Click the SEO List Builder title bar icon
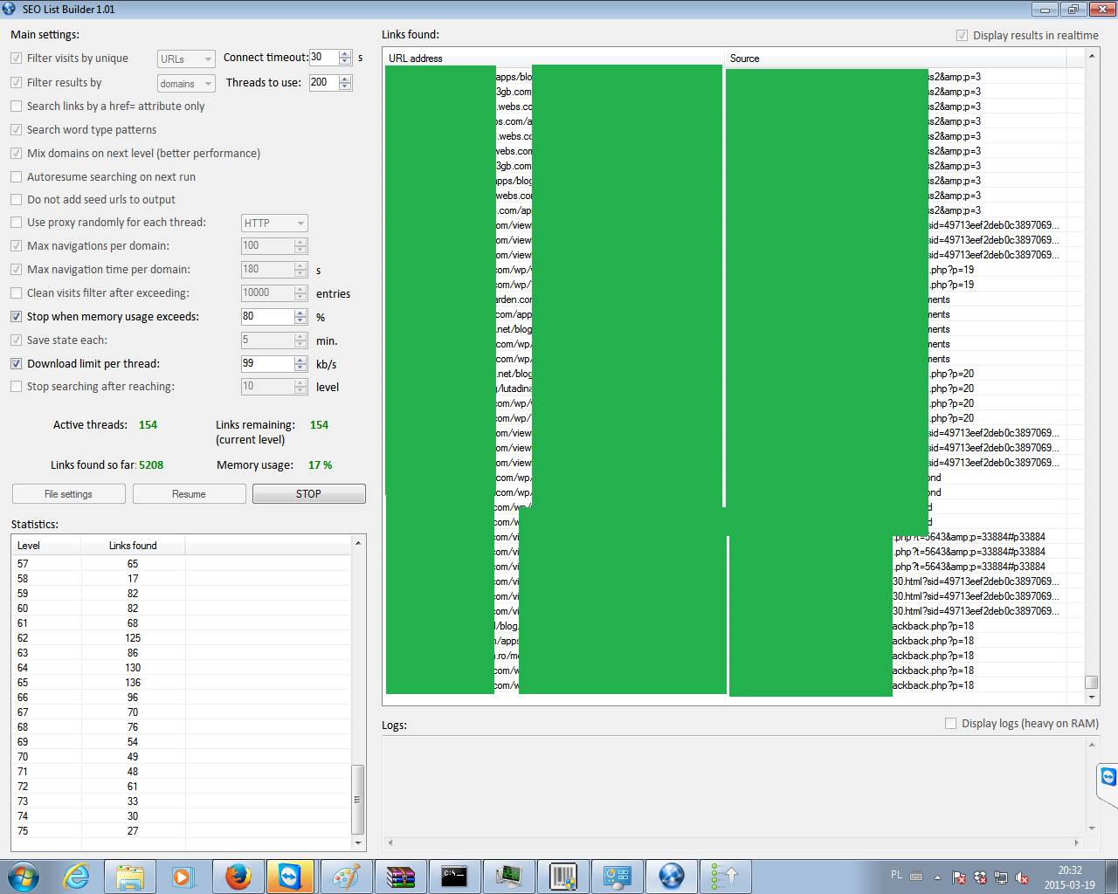This screenshot has width=1118, height=894. [x=10, y=9]
